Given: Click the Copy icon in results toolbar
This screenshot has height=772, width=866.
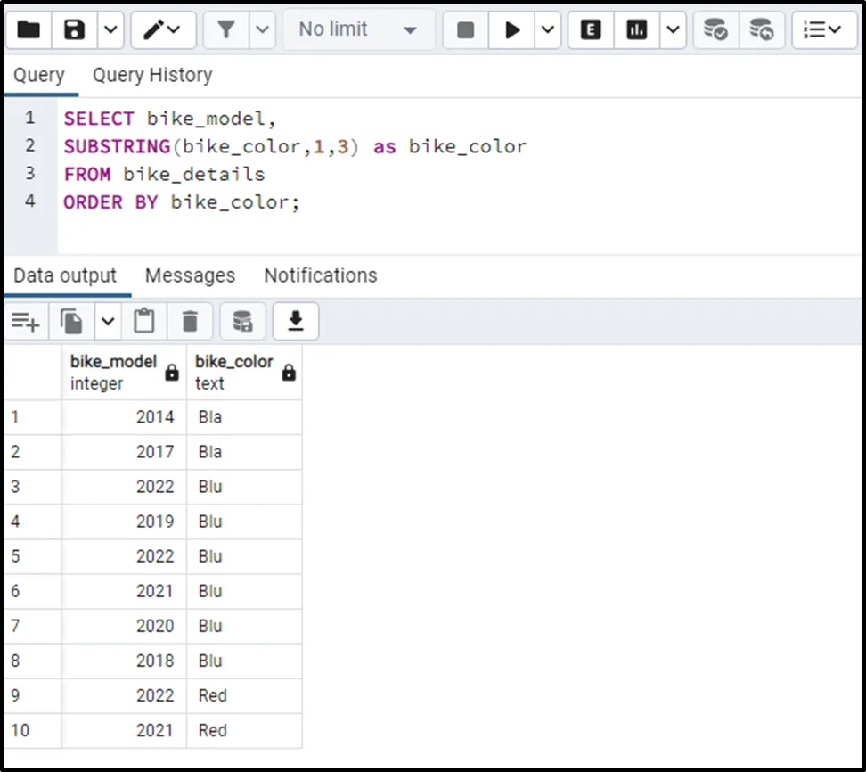Looking at the screenshot, I should [x=71, y=321].
